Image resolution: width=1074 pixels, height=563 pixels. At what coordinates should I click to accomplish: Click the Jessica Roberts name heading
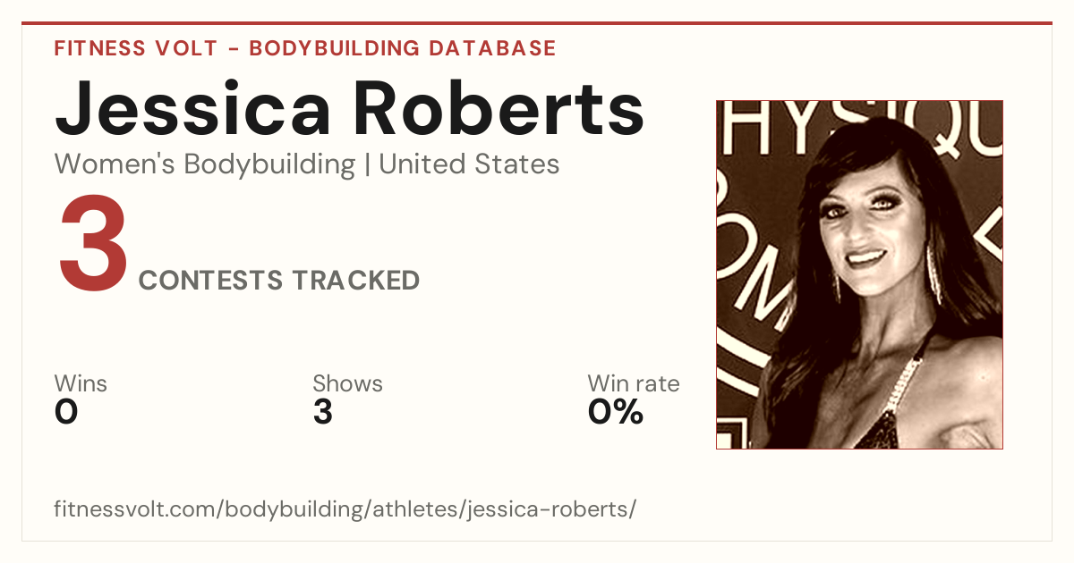(x=350, y=107)
